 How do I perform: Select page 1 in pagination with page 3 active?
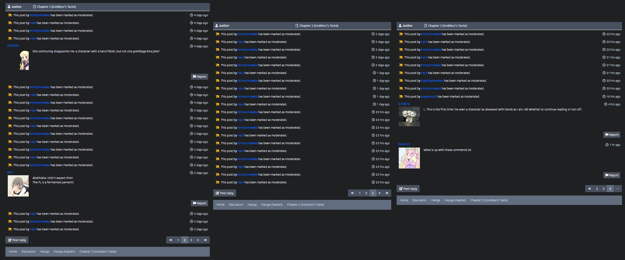click(x=360, y=193)
